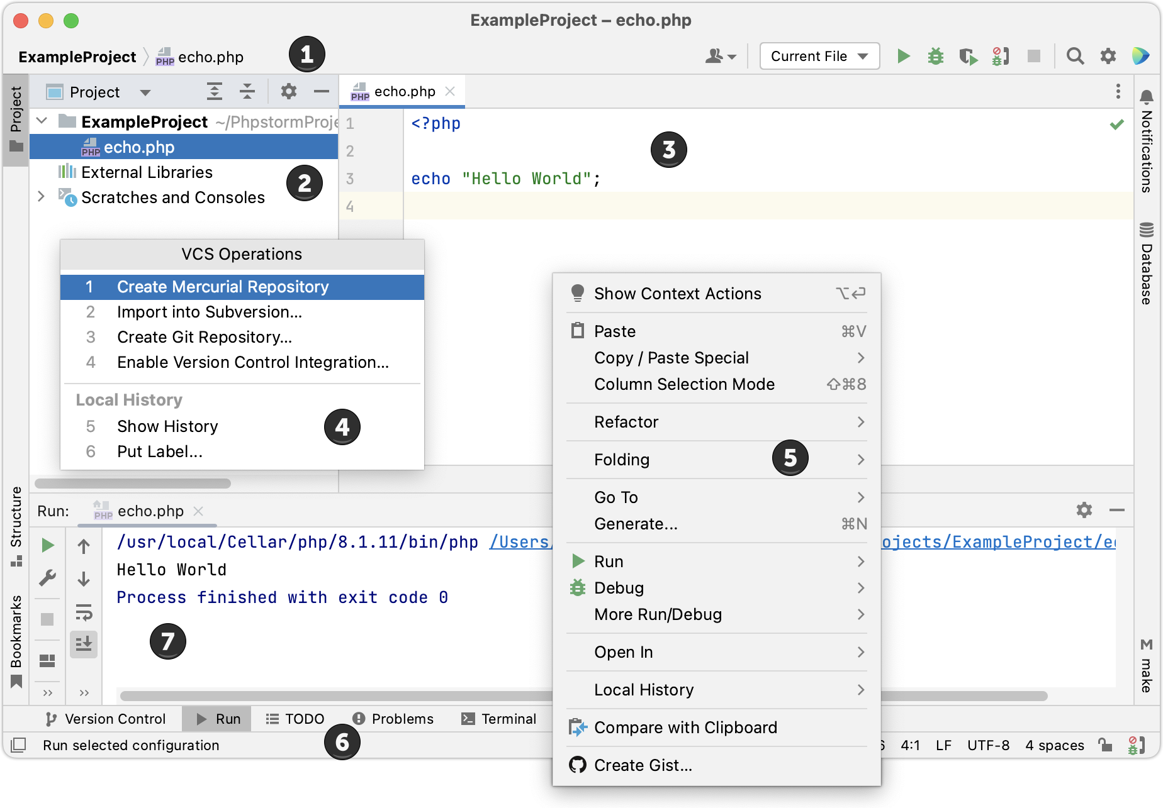Toggle scroll to end in Run console
1163x808 pixels.
84,644
